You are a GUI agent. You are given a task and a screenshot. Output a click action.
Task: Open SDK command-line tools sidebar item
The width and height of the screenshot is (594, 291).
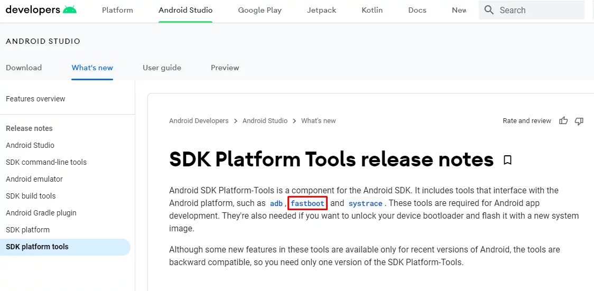click(46, 162)
